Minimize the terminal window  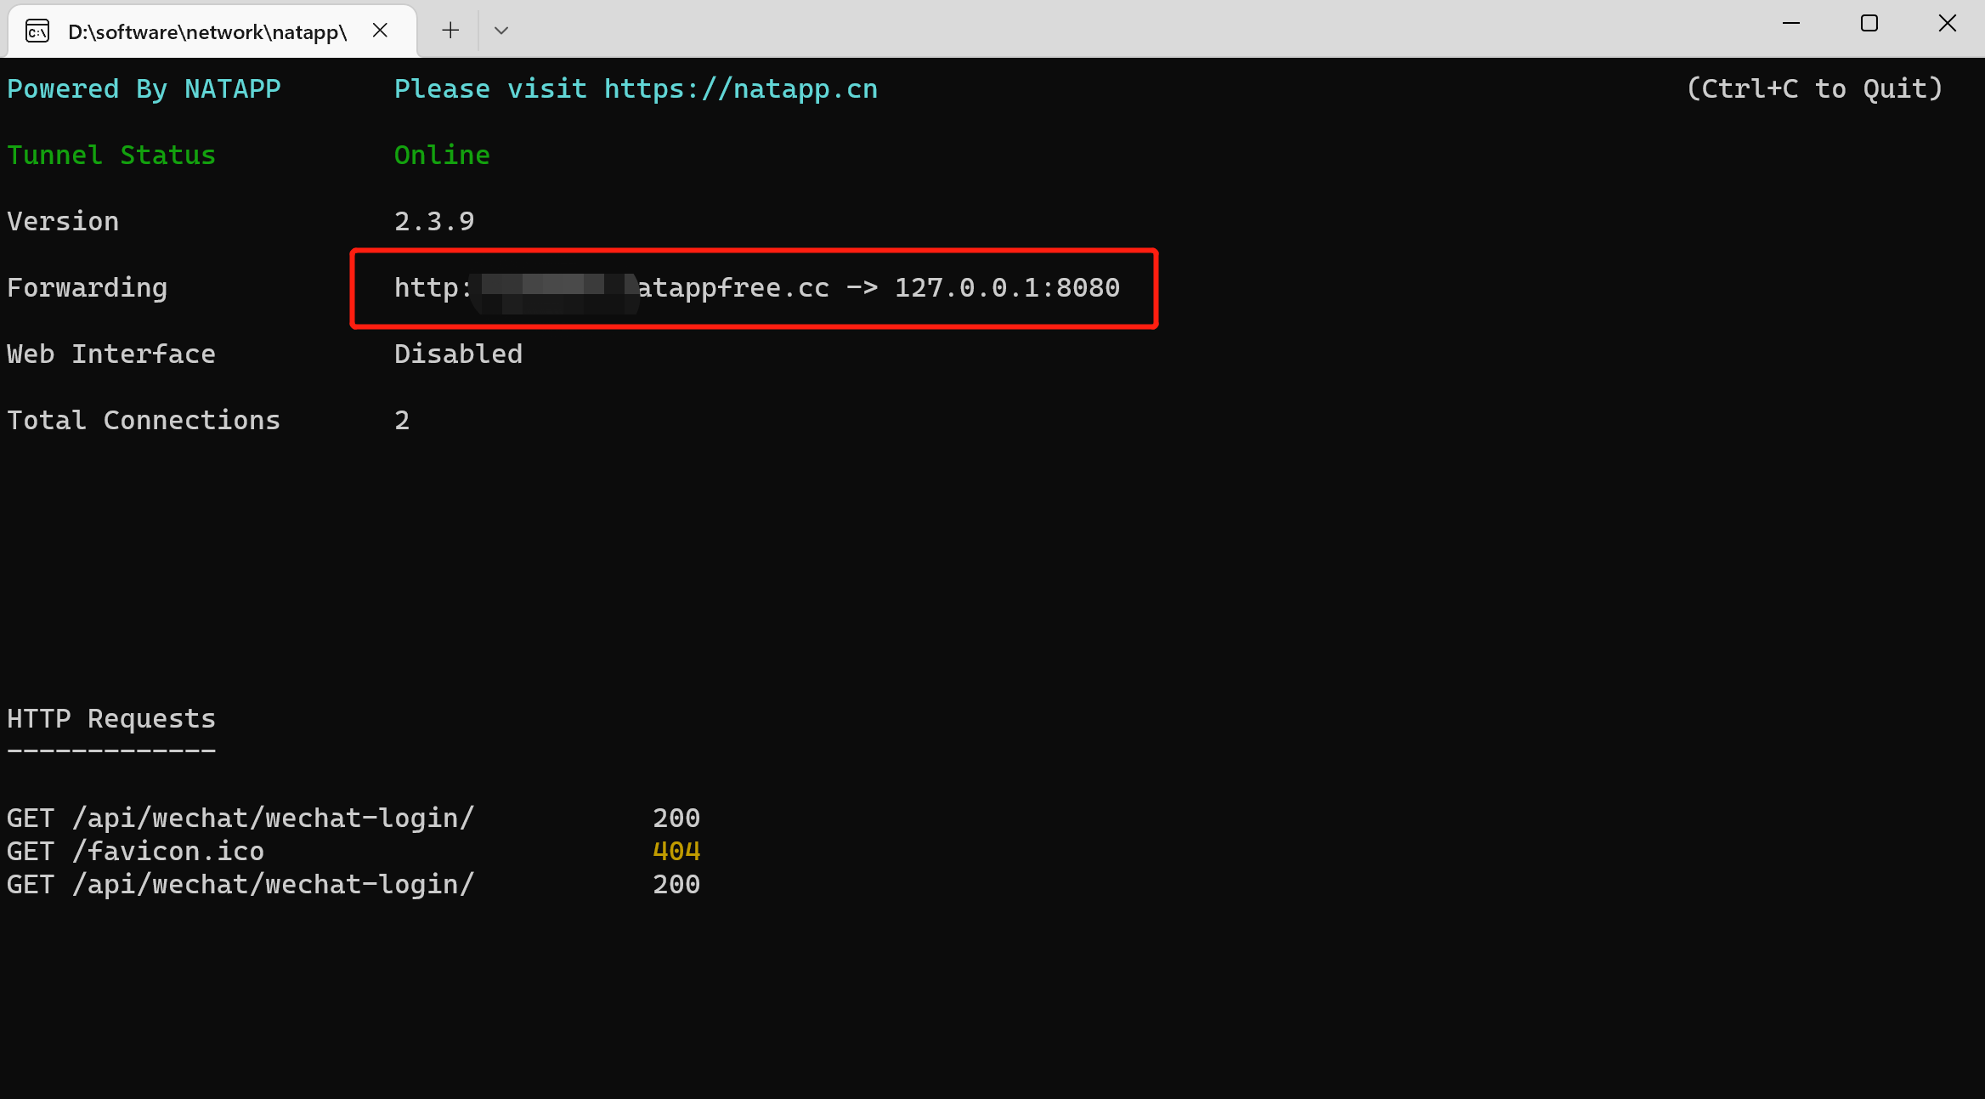coord(1791,24)
